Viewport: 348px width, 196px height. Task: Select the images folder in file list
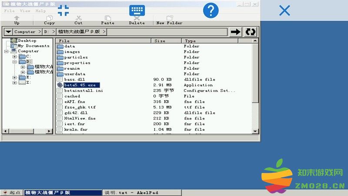pyautogui.click(x=72, y=52)
